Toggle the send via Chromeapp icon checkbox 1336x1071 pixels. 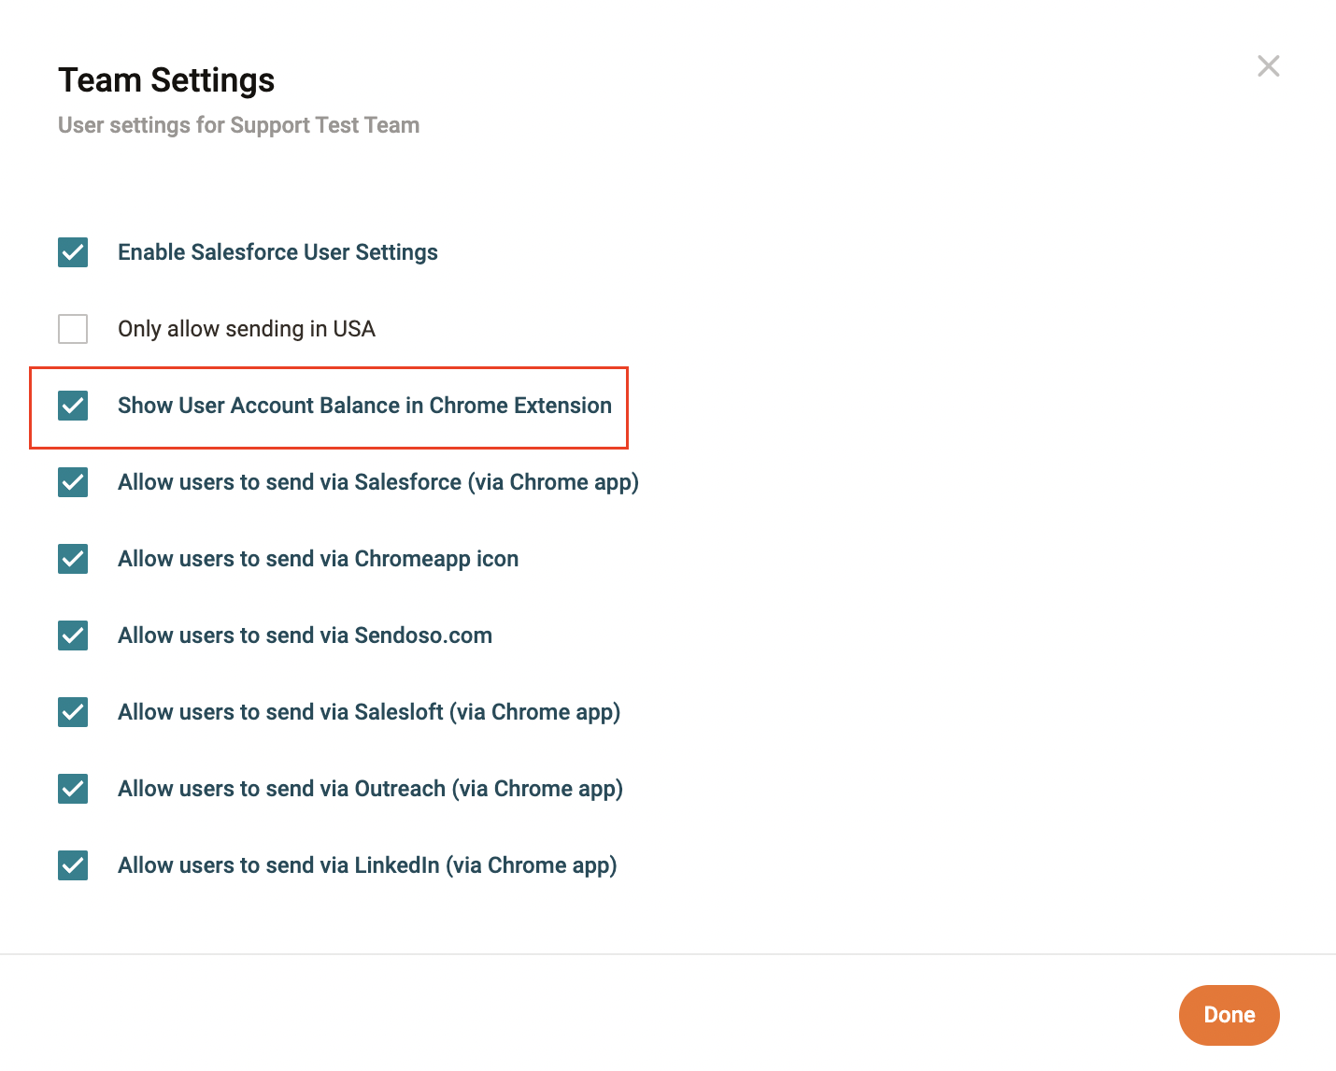coord(73,559)
